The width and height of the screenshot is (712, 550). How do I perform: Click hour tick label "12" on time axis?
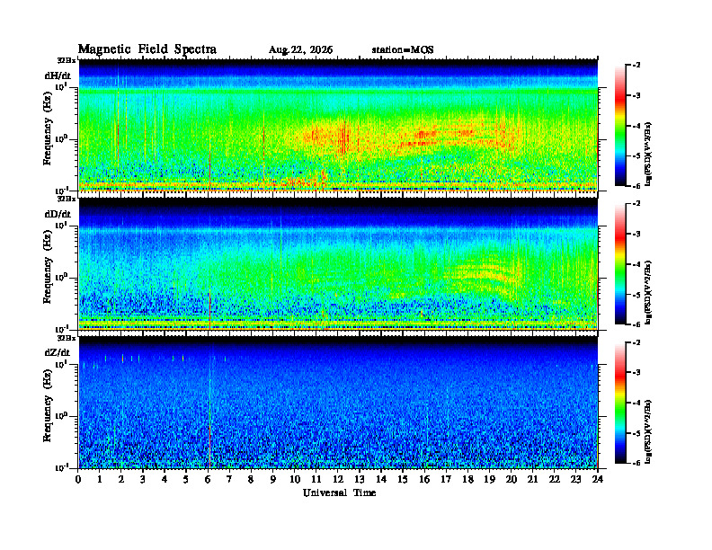point(338,479)
